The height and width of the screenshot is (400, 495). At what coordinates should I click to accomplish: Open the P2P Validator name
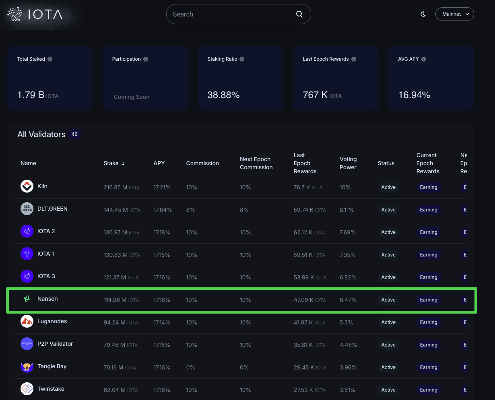[x=55, y=344]
